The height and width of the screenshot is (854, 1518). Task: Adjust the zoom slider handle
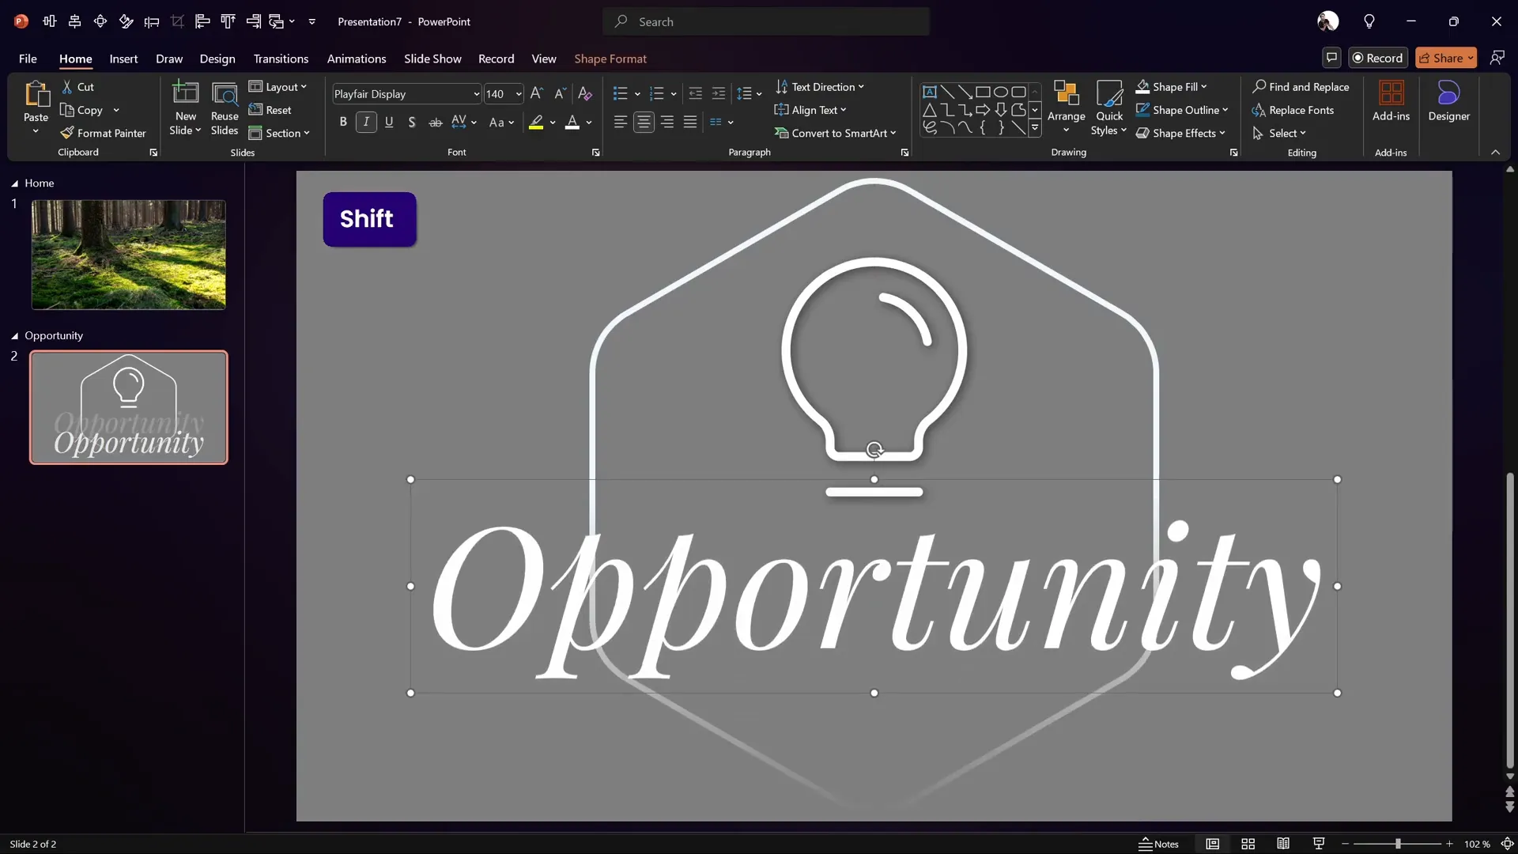point(1398,844)
